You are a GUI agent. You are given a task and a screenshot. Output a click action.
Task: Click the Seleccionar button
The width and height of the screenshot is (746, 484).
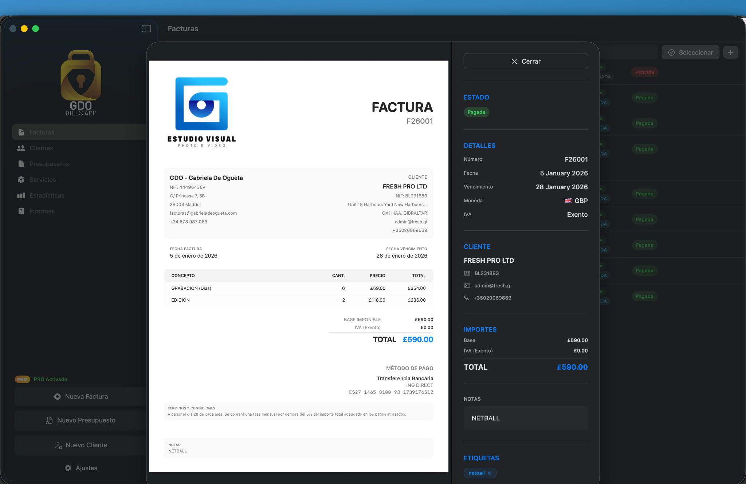tap(690, 52)
